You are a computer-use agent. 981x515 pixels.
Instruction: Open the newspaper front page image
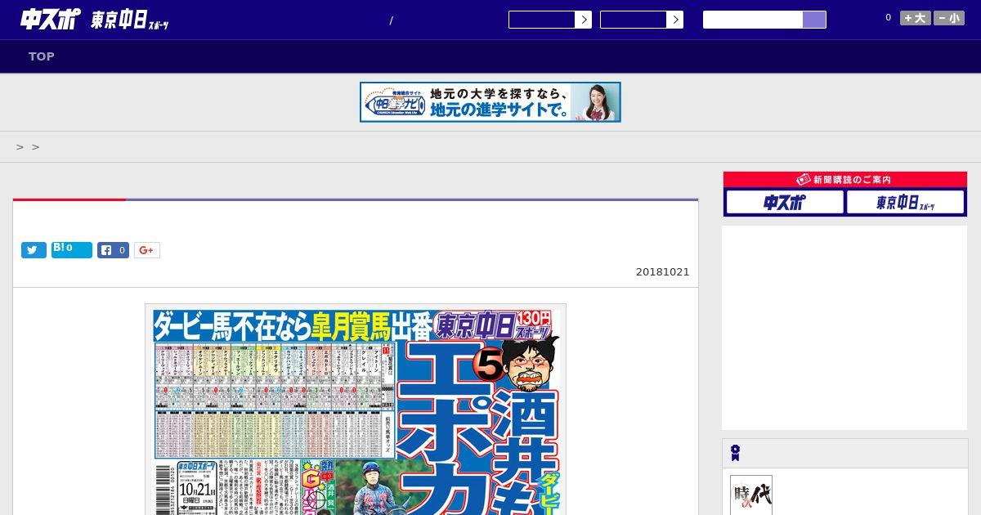[356, 410]
